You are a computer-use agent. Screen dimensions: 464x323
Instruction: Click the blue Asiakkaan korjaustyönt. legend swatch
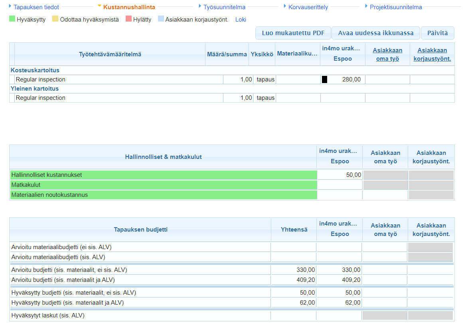pos(161,19)
